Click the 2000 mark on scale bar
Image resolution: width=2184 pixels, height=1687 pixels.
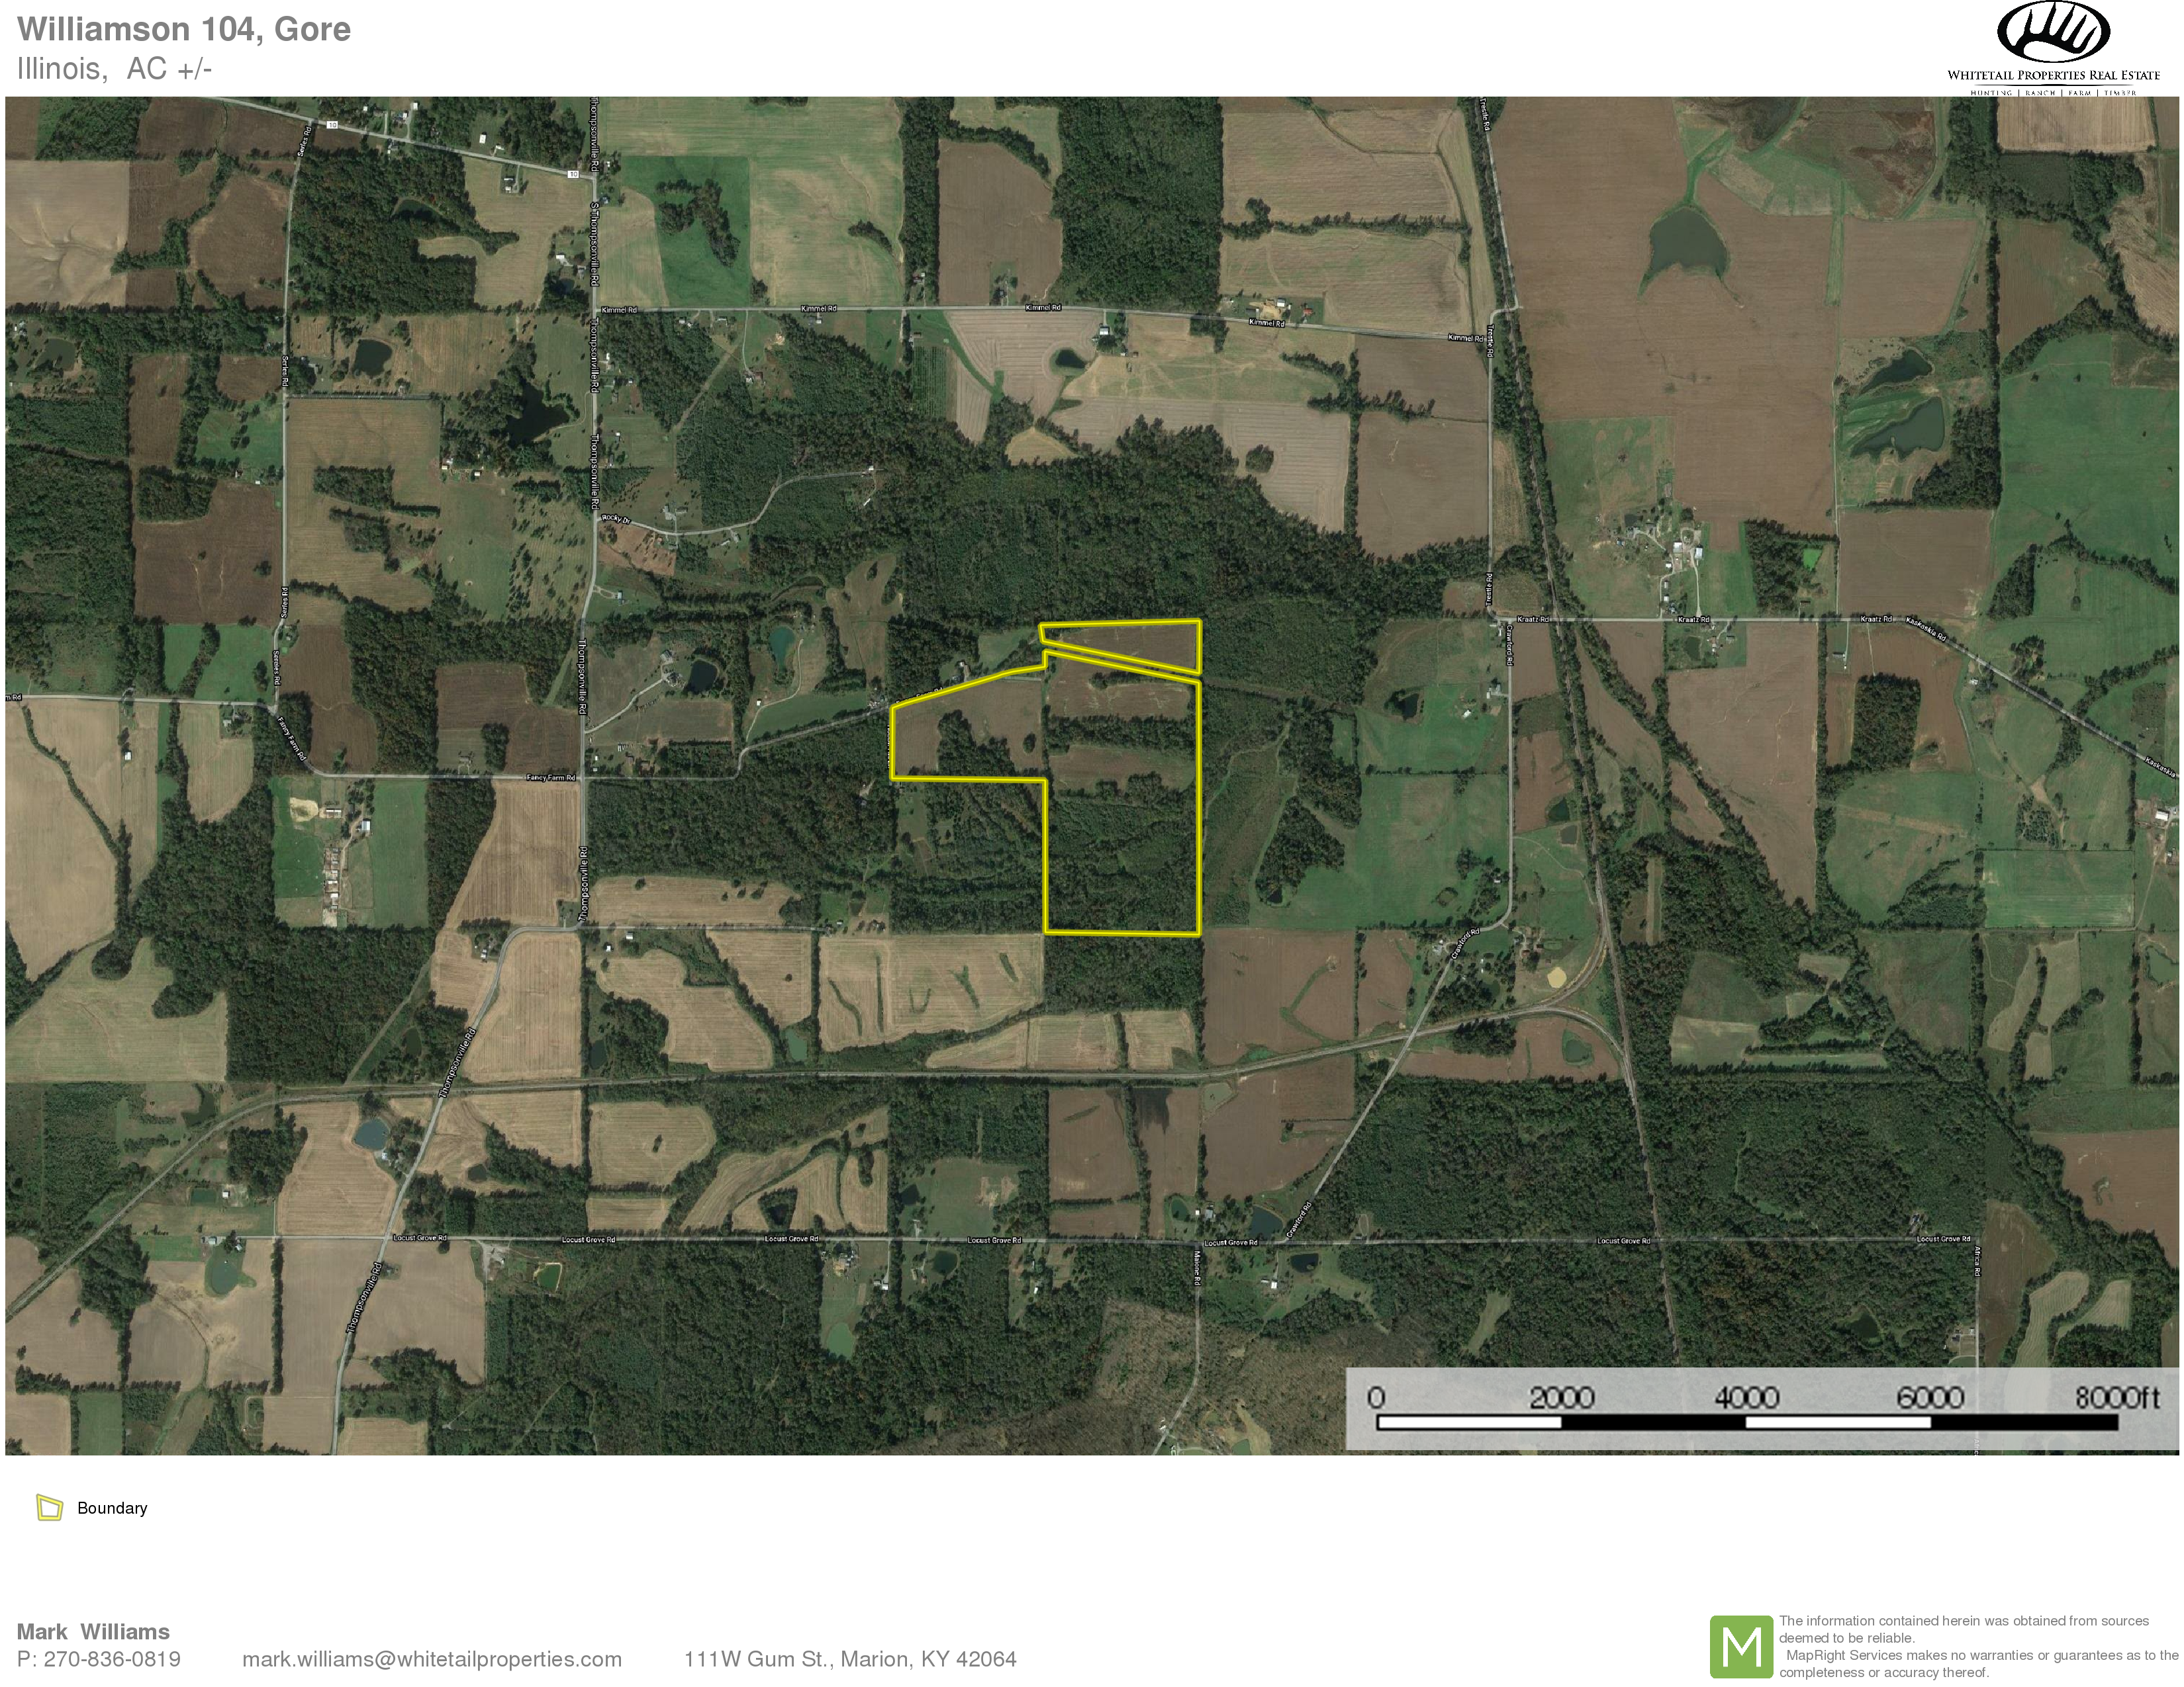(x=1561, y=1397)
